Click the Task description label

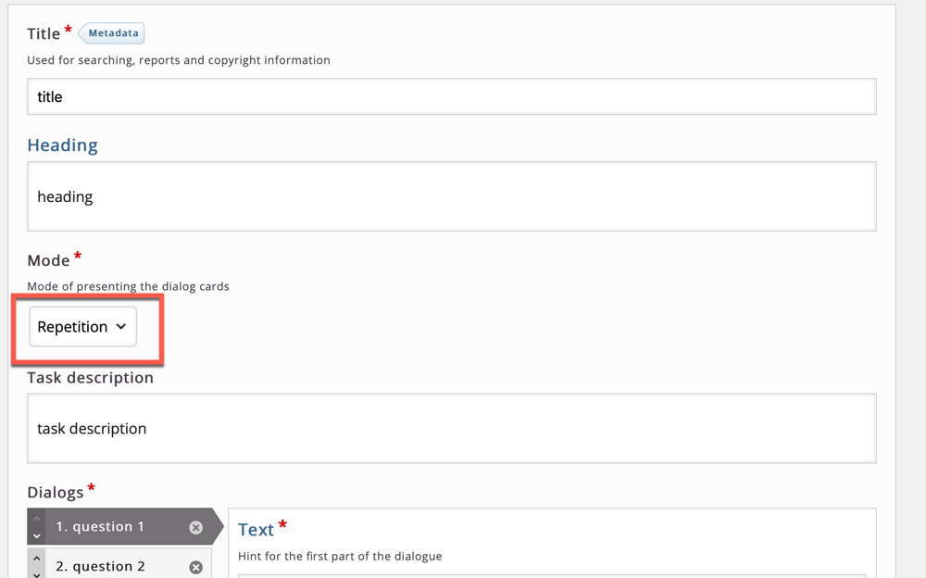[x=91, y=378]
